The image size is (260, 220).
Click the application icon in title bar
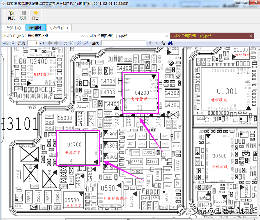pos(3,3)
